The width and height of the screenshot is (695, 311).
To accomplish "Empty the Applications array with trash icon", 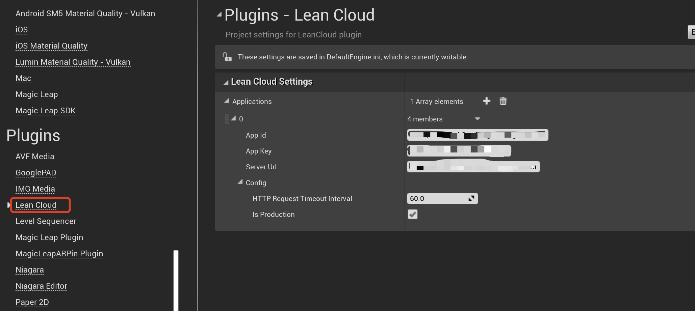I will coord(503,101).
